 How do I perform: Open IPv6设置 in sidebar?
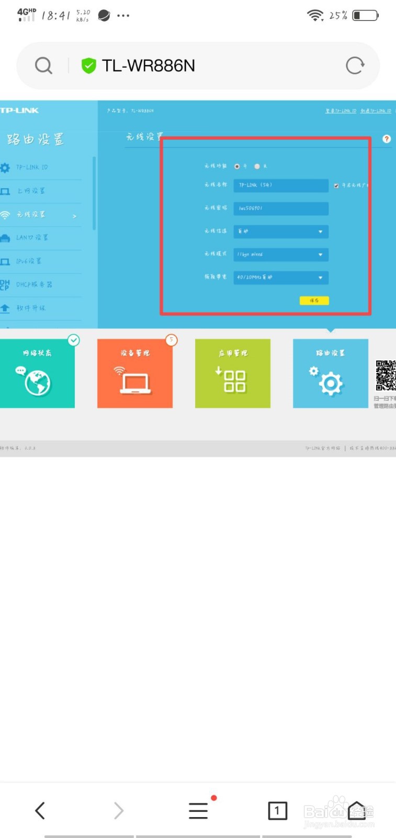29,261
